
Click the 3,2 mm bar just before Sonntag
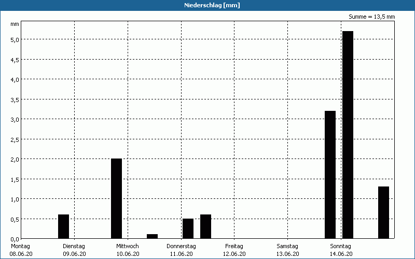click(x=330, y=175)
